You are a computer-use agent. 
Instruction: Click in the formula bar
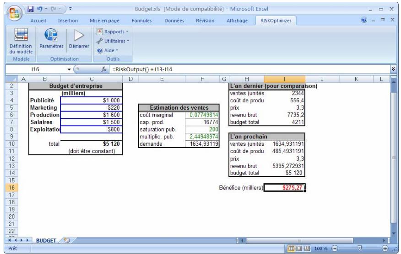[x=249, y=69]
